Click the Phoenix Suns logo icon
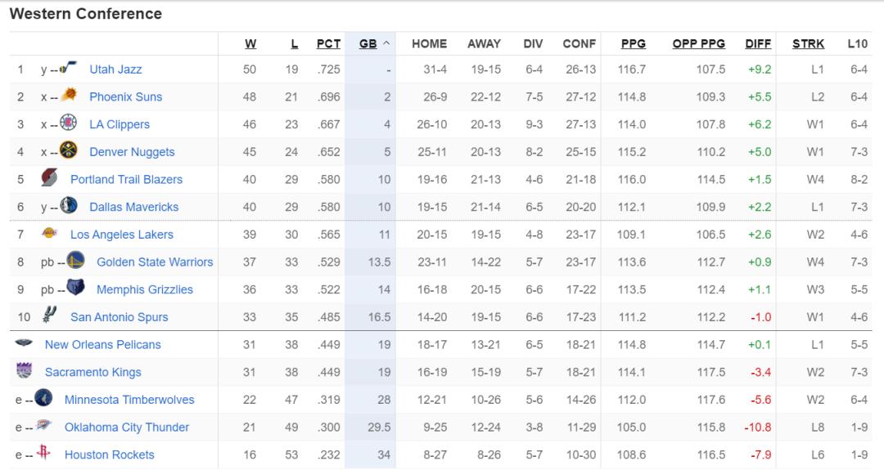This screenshot has height=470, width=884. (x=69, y=96)
